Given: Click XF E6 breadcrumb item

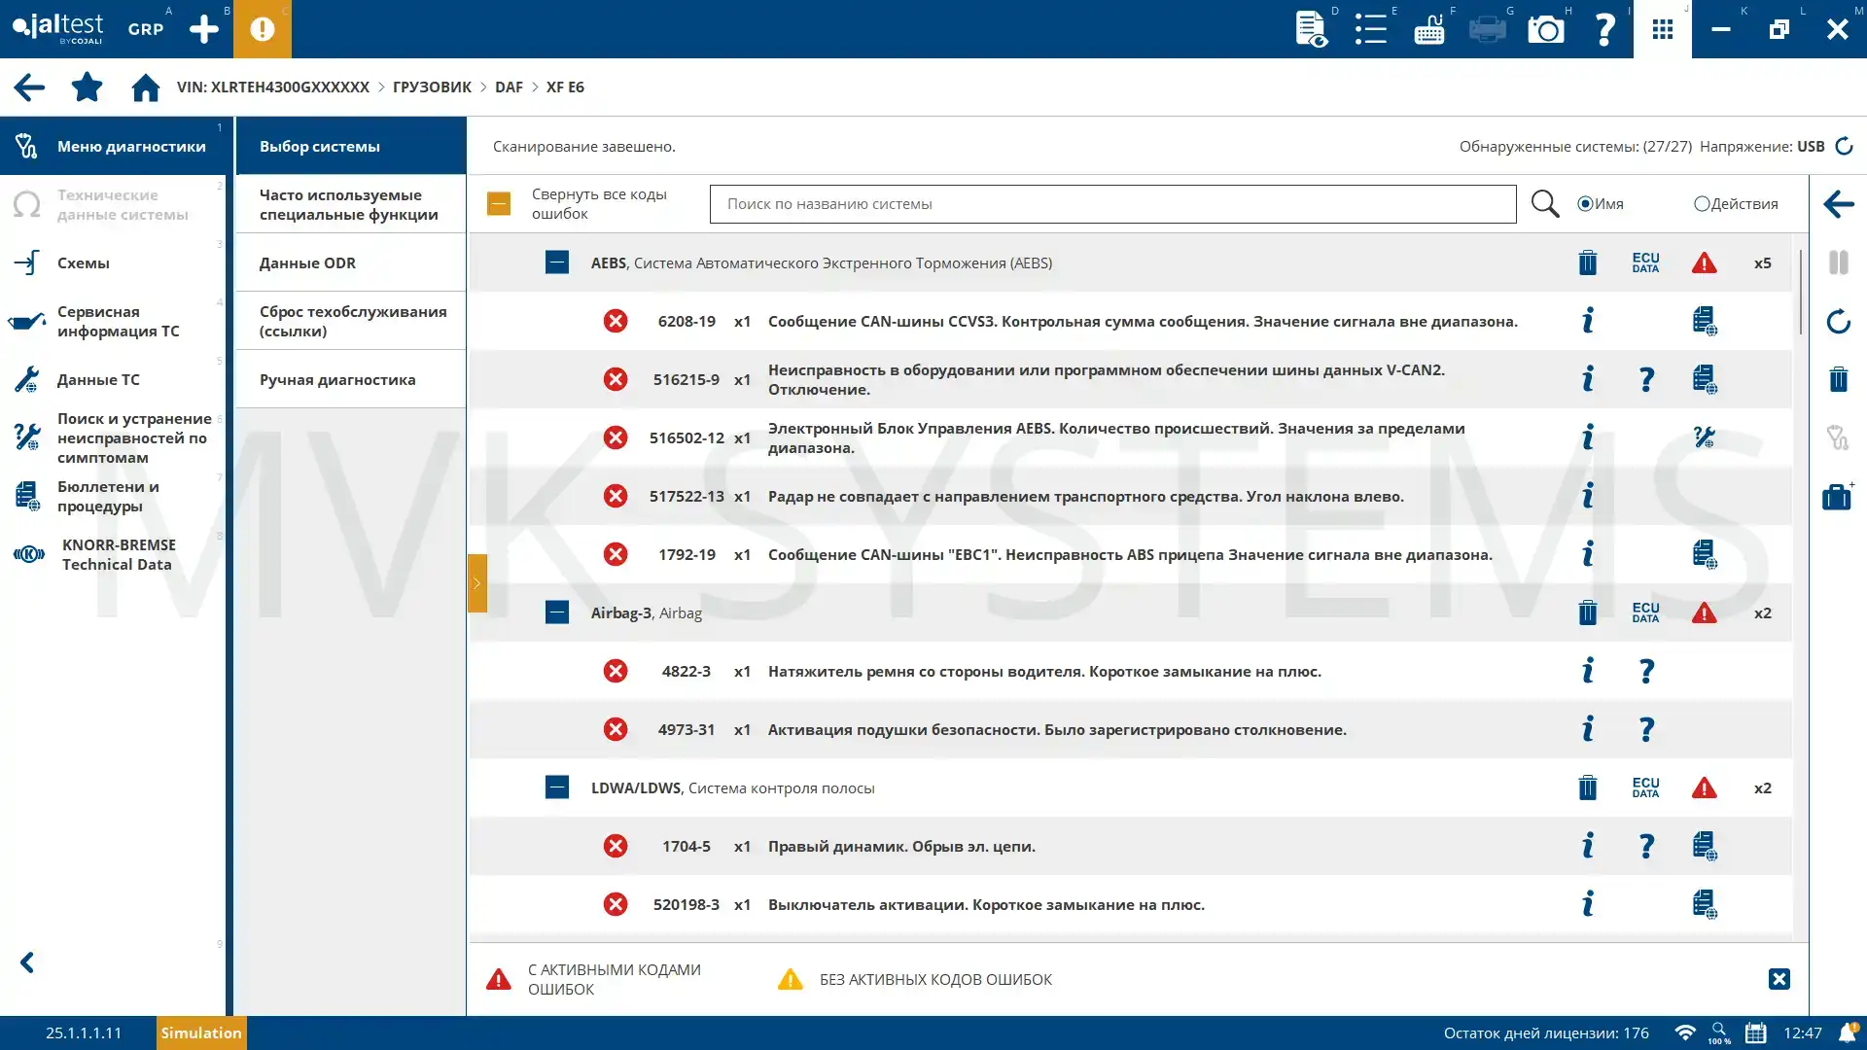Looking at the screenshot, I should [565, 87].
